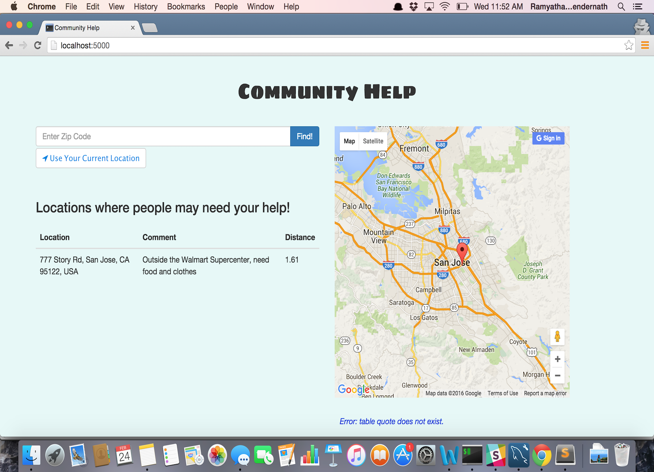This screenshot has width=654, height=472.
Task: Reload the localhost page
Action: 37,45
